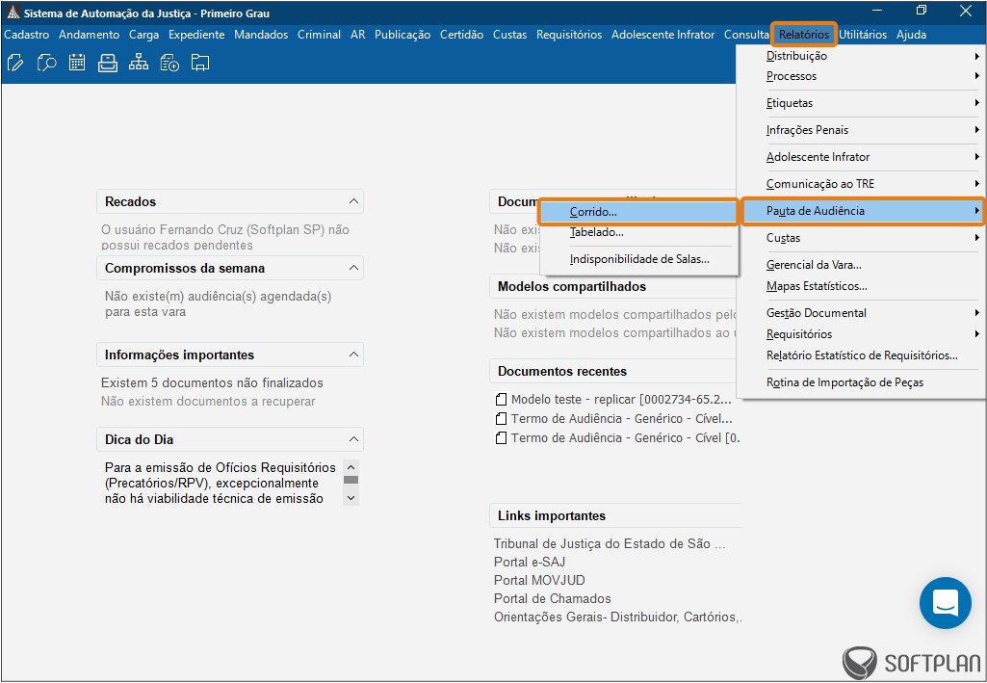Click the search document magnifier toolbar icon

[x=46, y=63]
